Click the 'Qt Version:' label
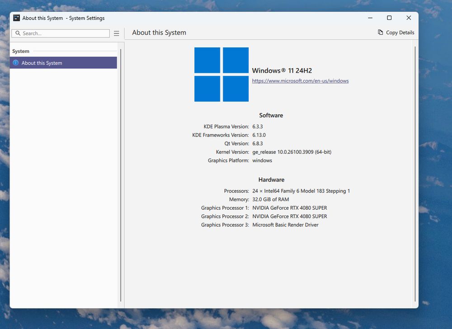Screen dimensions: 452x329 [x=237, y=143]
